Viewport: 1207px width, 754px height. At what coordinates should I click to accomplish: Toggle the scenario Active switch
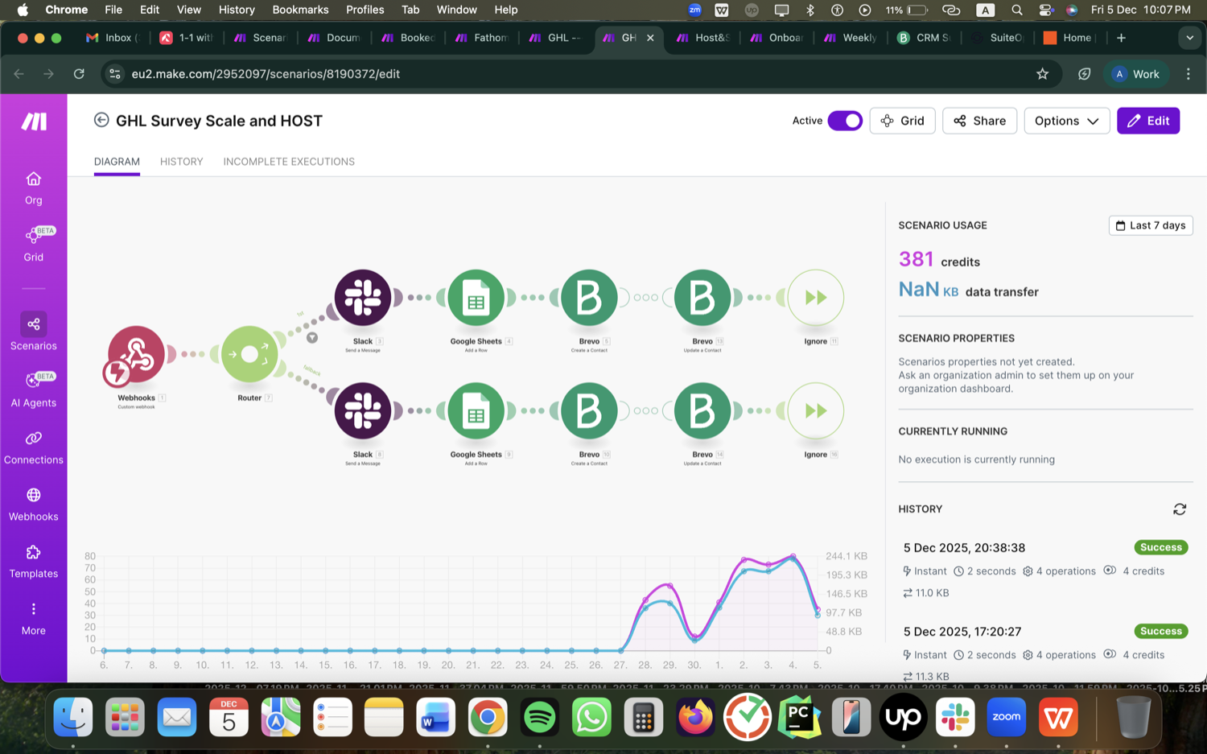845,121
